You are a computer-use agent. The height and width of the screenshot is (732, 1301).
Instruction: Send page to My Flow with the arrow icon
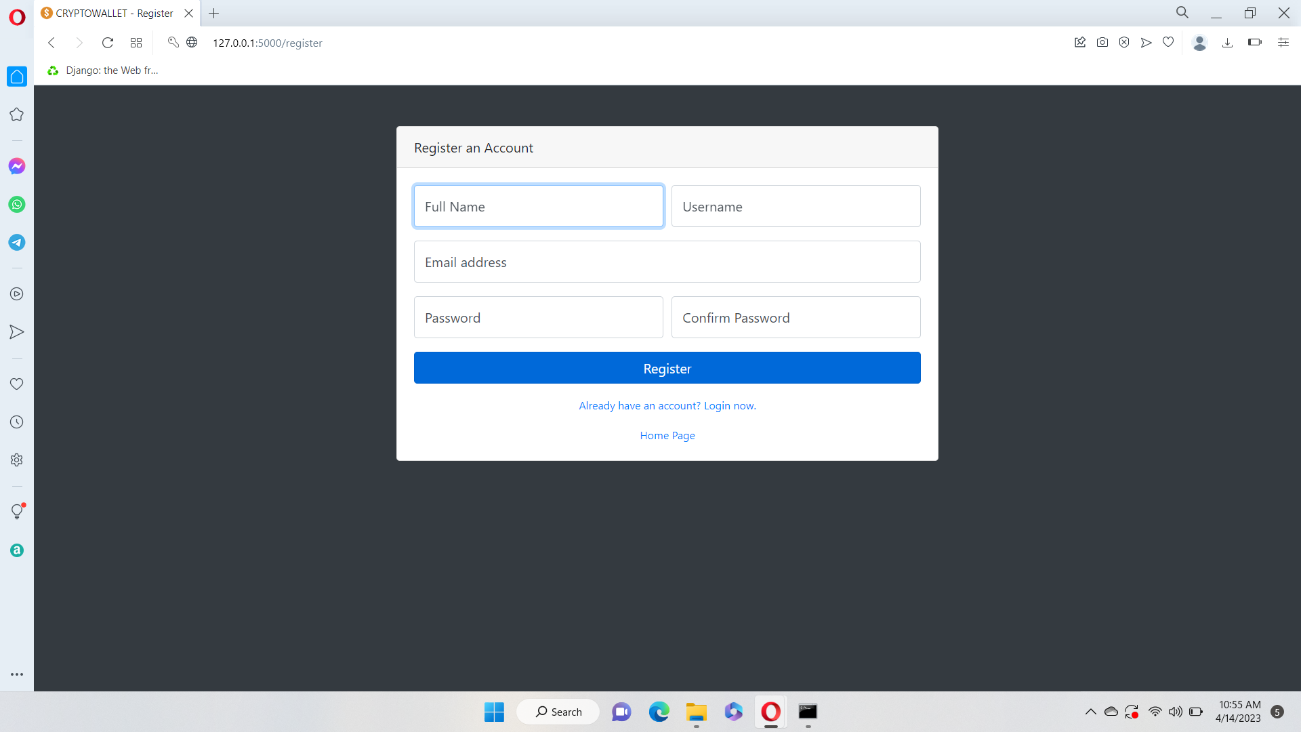coord(1146,42)
